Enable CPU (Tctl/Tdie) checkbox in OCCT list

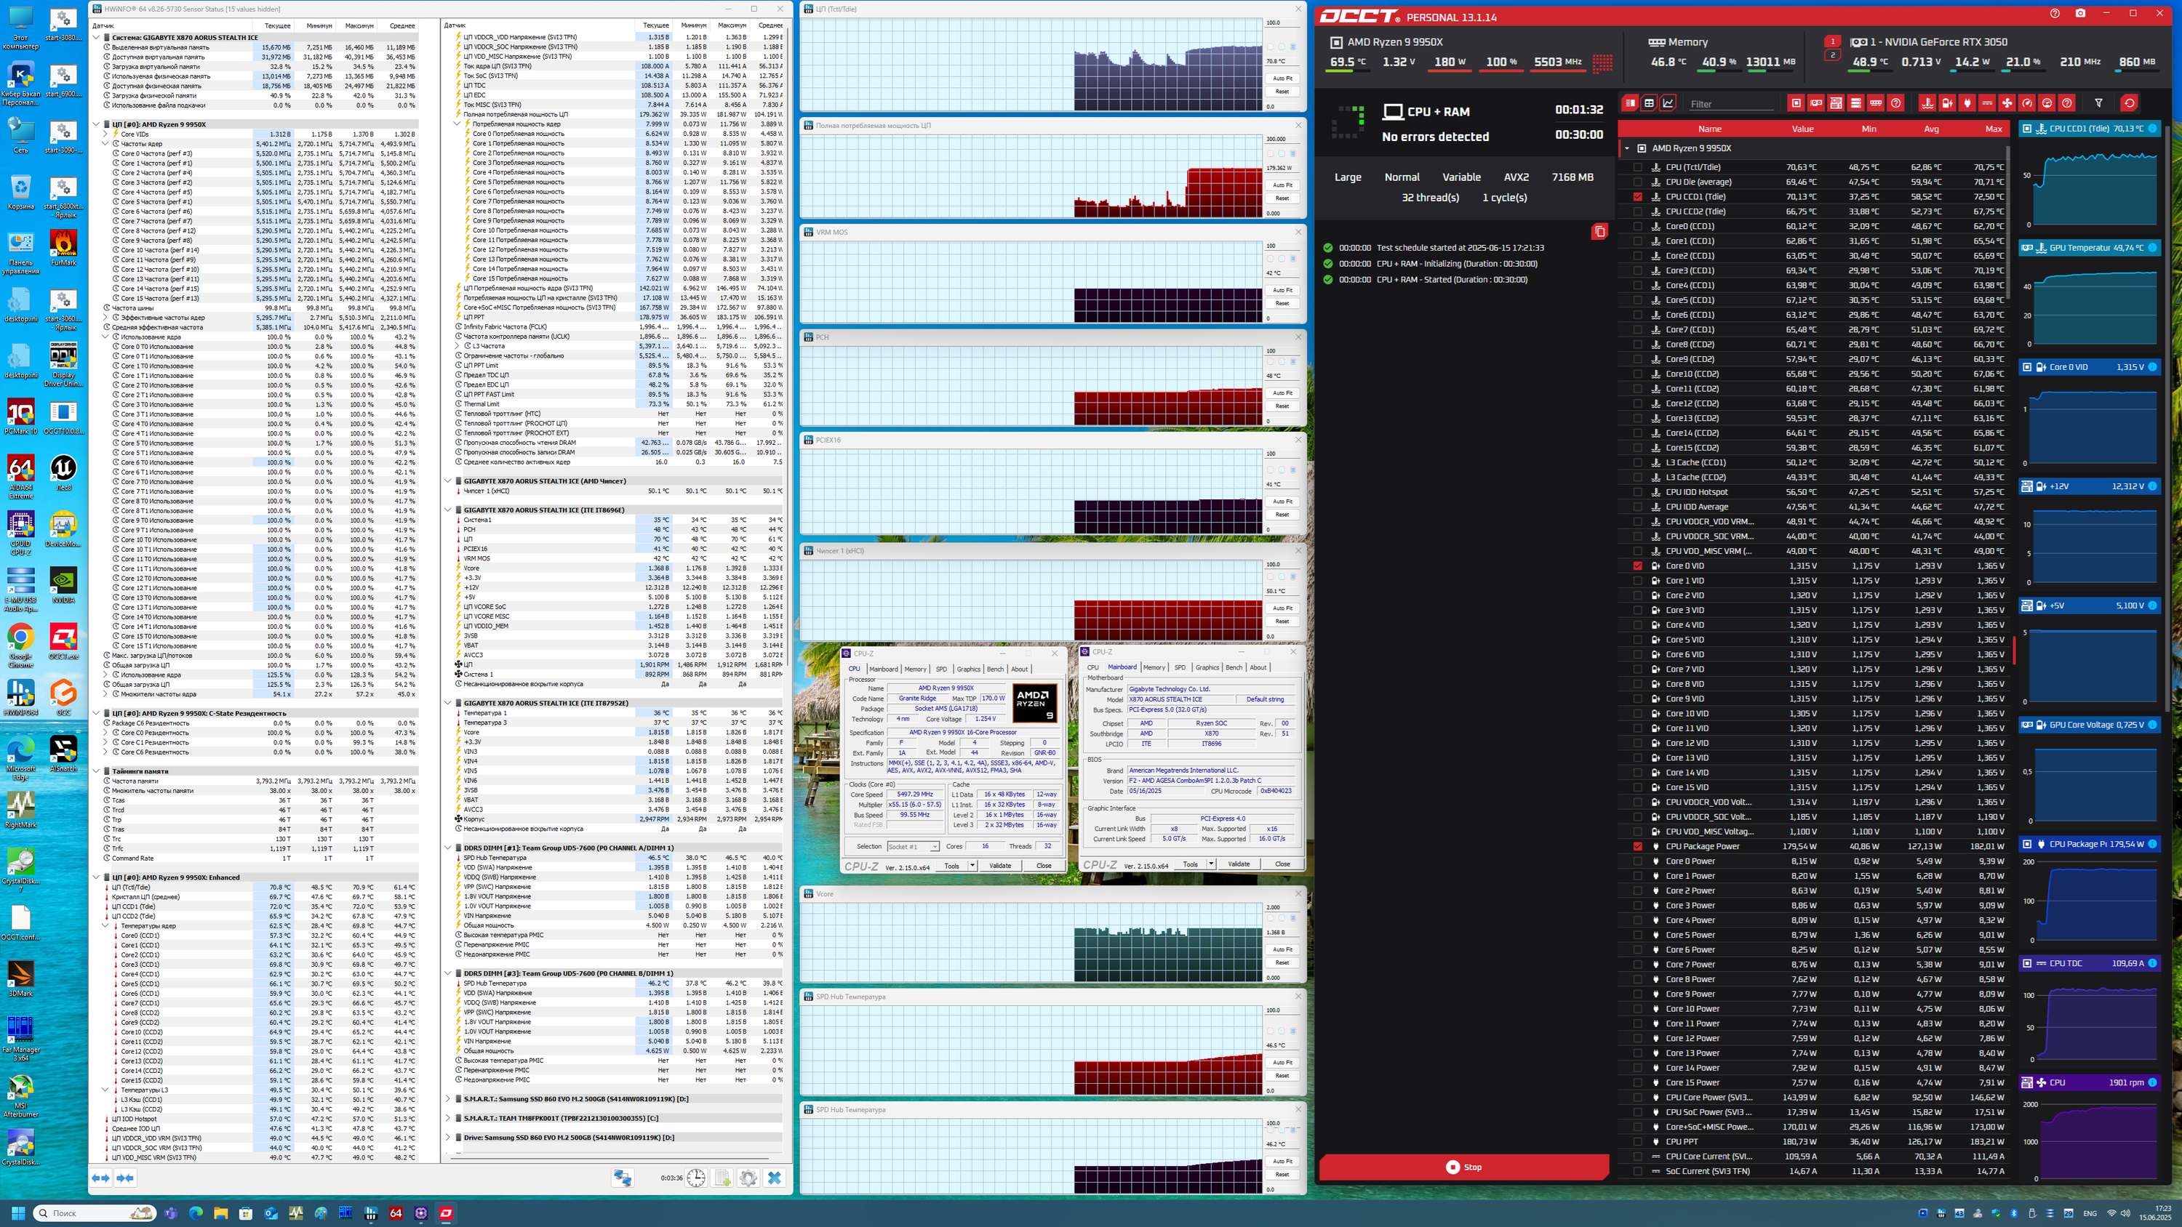pyautogui.click(x=1637, y=166)
